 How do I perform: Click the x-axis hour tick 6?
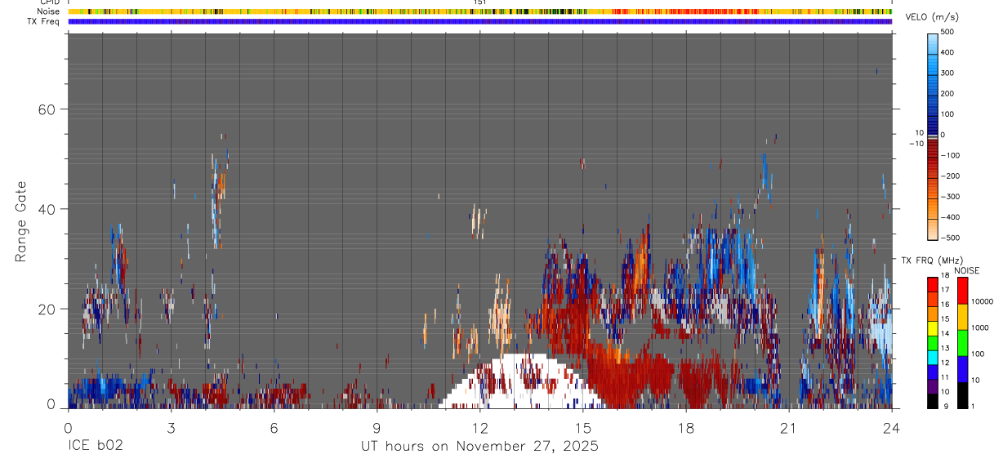274,427
